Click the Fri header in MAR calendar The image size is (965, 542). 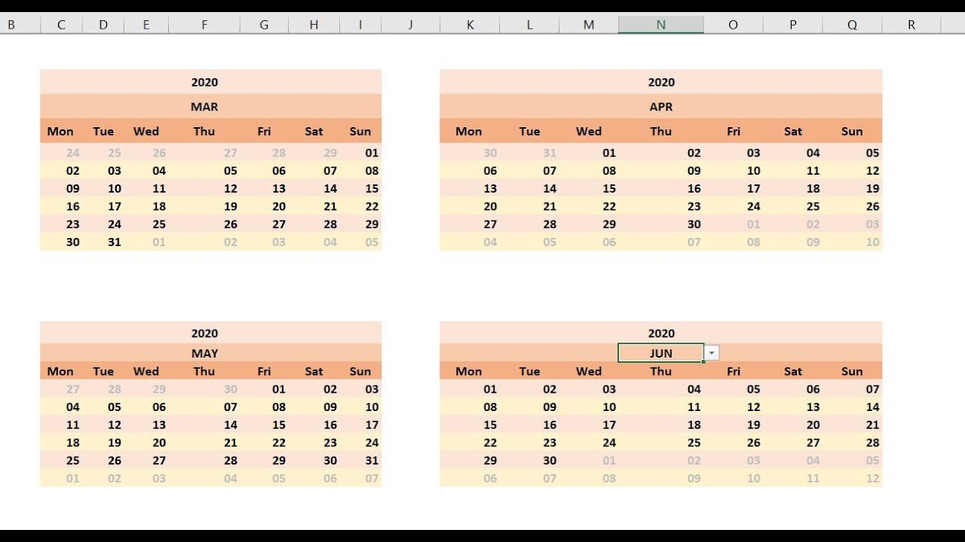(264, 131)
